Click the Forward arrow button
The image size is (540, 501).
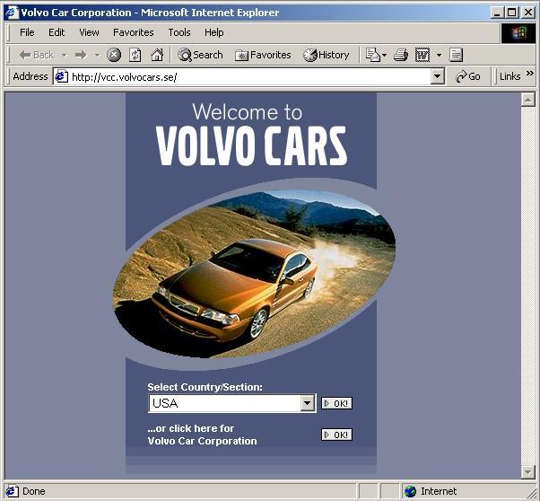pos(81,55)
